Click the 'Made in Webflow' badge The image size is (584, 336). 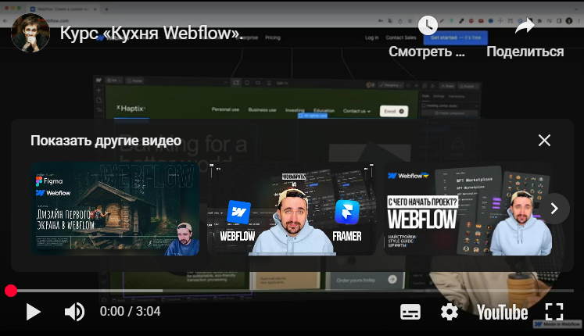point(557,323)
